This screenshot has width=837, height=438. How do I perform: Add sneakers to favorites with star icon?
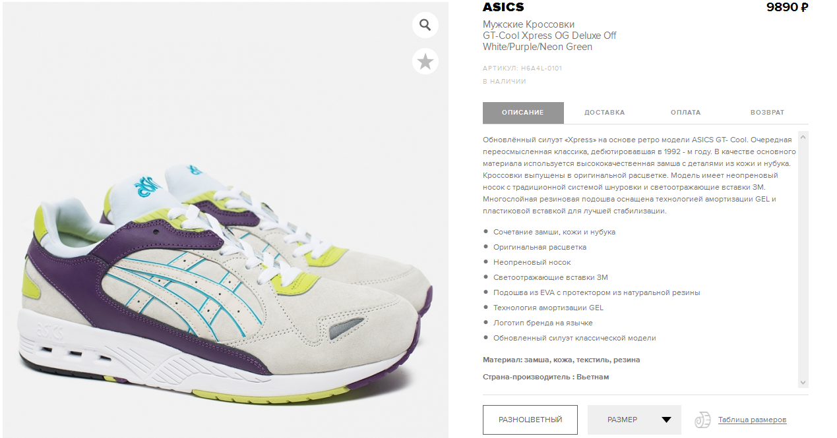pyautogui.click(x=425, y=62)
